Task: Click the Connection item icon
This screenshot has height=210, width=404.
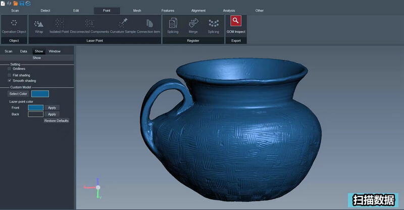Action: tap(148, 23)
